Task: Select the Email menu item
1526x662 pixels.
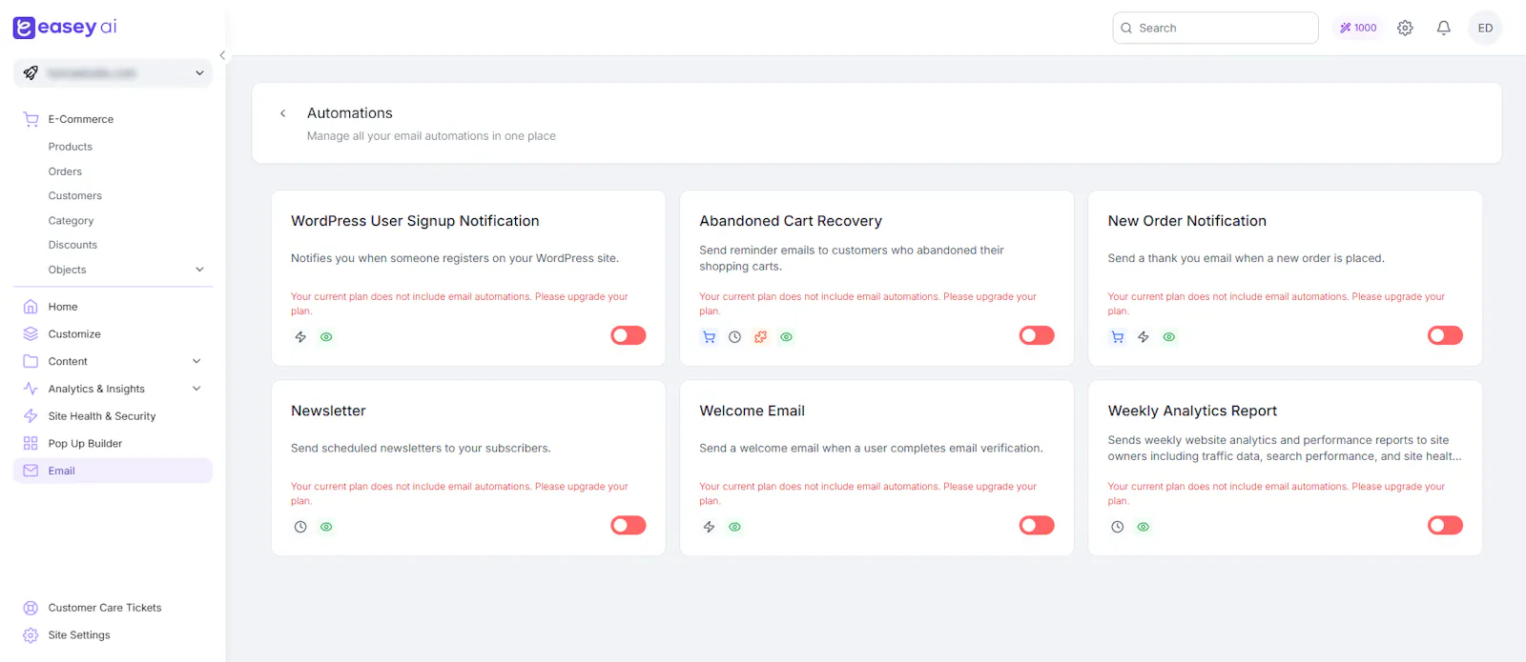Action: click(113, 471)
